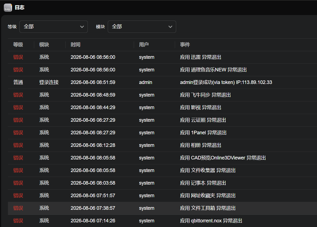Open the 等级 level filter dropdown
This screenshot has width=317, height=227.
54,27
